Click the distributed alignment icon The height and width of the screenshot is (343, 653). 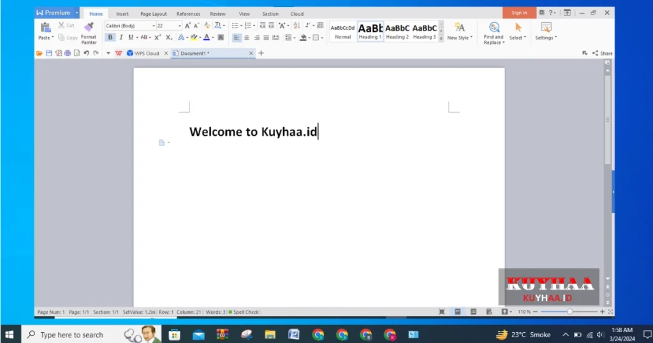275,38
